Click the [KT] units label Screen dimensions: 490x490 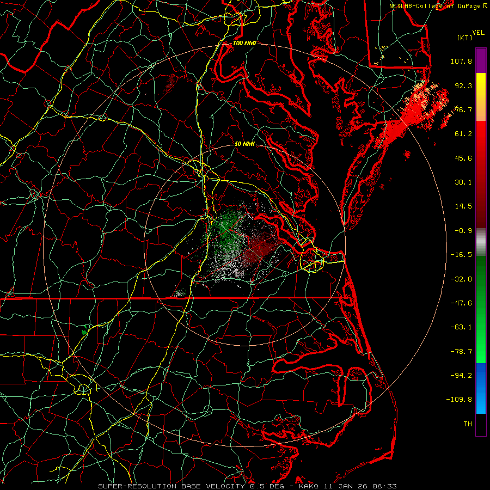click(x=465, y=38)
